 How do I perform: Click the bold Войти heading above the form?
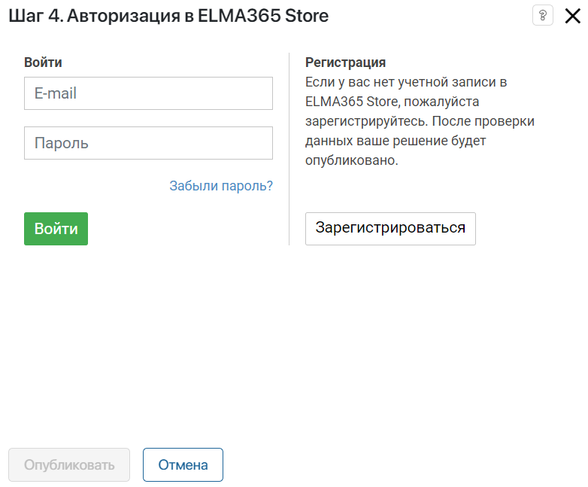tap(43, 62)
